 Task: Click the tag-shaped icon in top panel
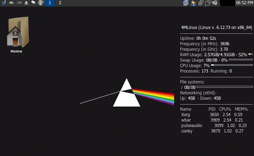[x=33, y=3]
